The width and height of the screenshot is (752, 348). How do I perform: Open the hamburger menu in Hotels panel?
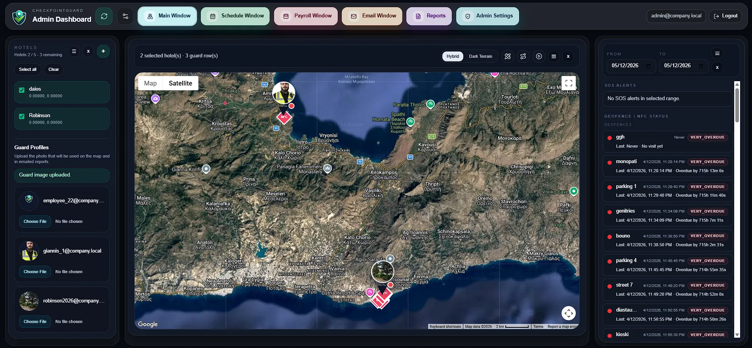pos(74,51)
